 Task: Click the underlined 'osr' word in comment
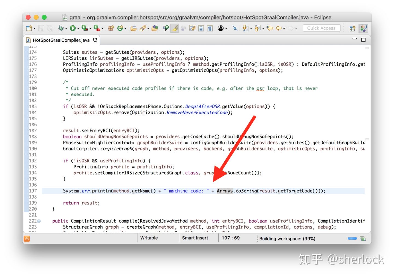[x=260, y=89]
